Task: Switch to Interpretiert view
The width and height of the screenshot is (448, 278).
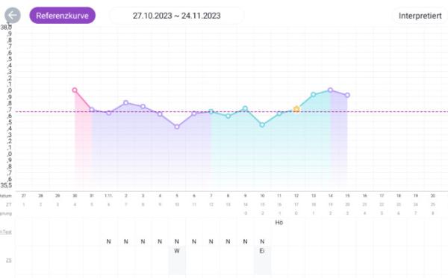Action: (x=420, y=16)
